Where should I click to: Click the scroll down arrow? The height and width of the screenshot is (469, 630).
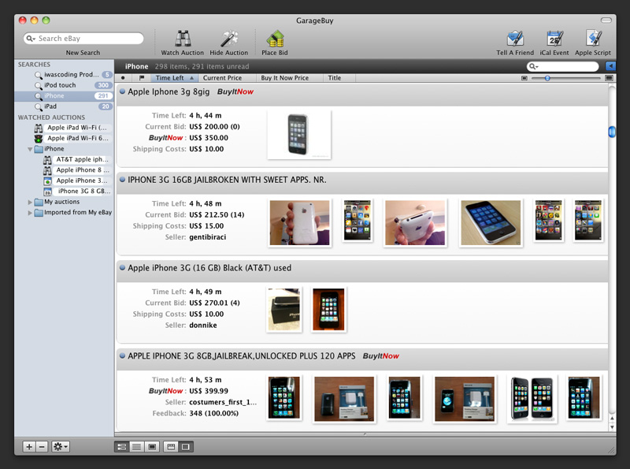pos(612,427)
